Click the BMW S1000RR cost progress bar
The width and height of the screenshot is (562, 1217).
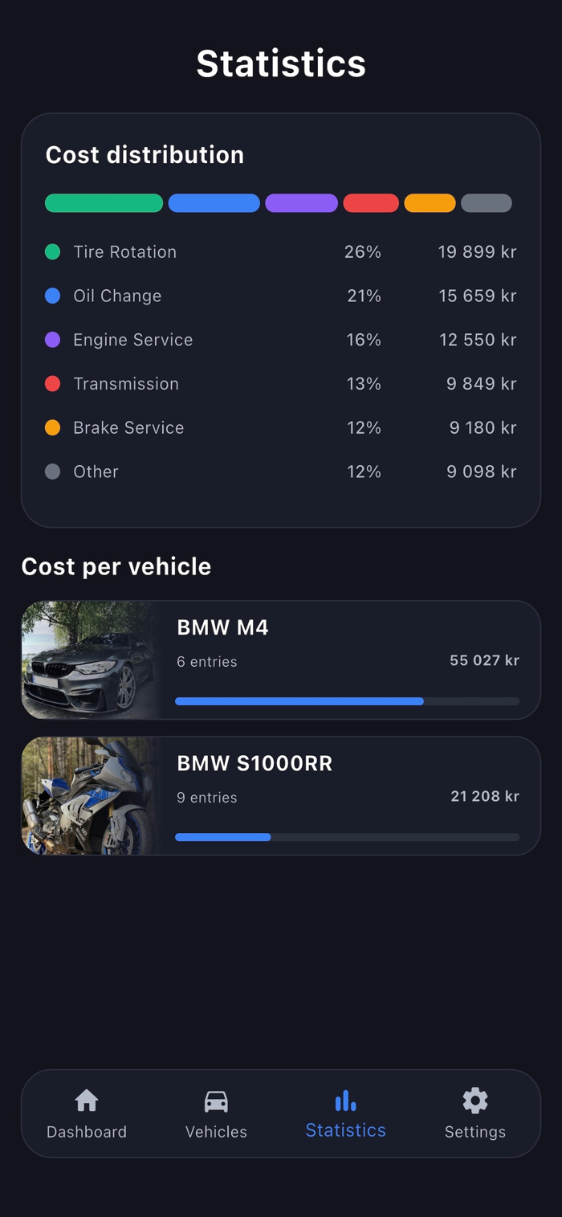tap(347, 837)
